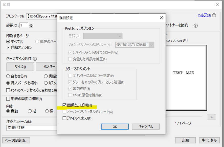Open the 言語 dropdown list
Screen dimensions: 224x147
(x=103, y=36)
